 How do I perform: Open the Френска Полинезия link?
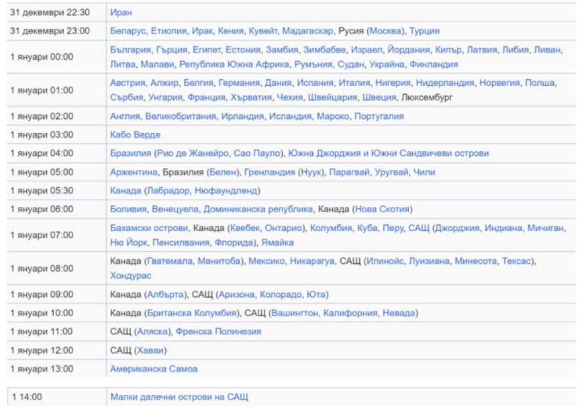(x=220, y=331)
